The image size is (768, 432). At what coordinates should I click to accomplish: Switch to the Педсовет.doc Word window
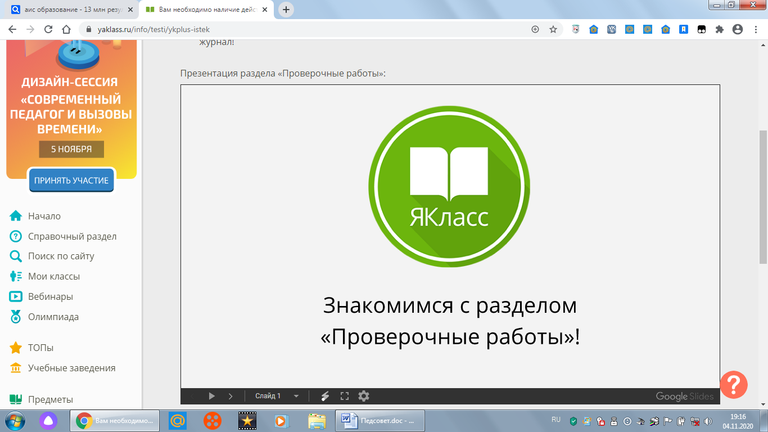380,420
